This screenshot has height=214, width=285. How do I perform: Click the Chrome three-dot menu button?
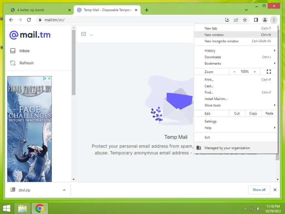click(274, 20)
